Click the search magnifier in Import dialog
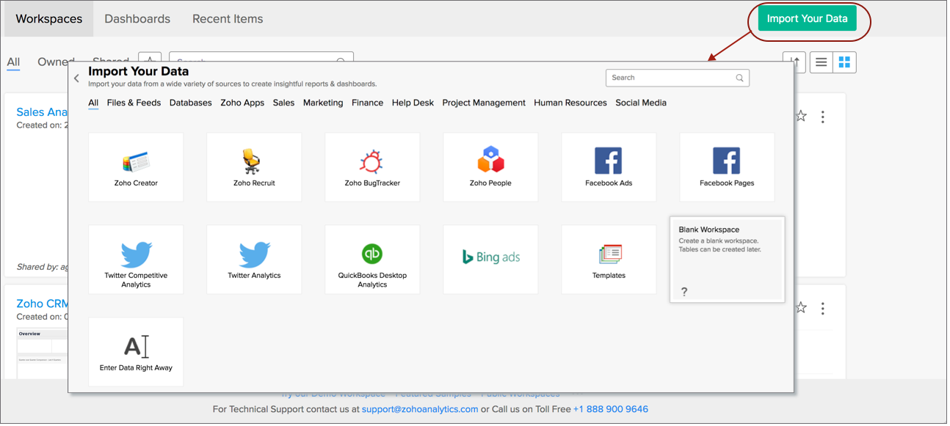The height and width of the screenshot is (426, 950). [739, 78]
